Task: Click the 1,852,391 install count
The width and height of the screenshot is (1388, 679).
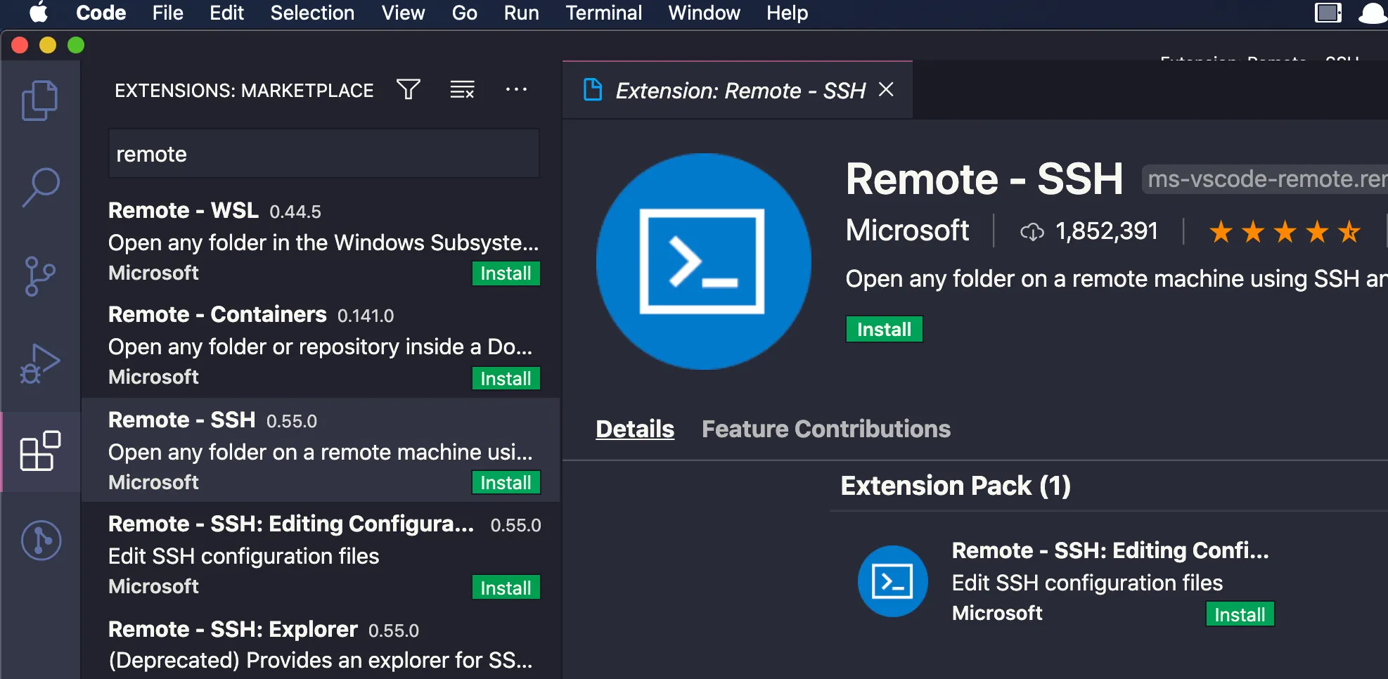Action: point(1106,231)
